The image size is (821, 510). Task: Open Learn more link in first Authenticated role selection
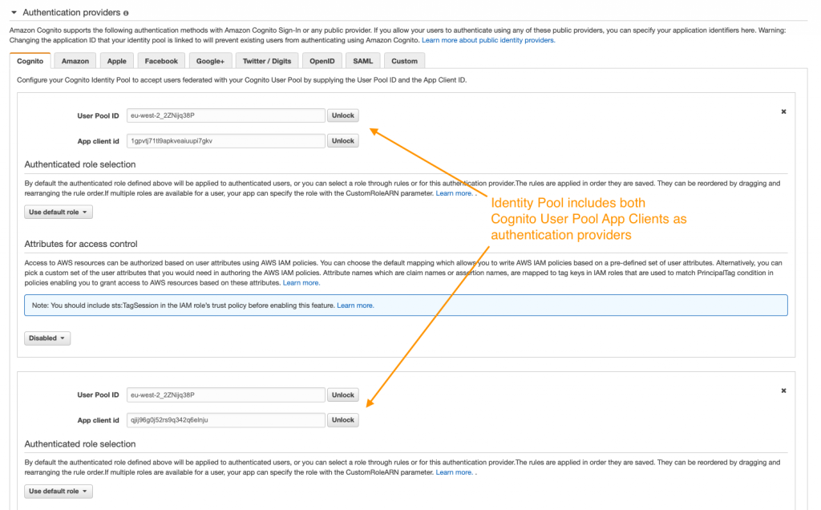454,193
